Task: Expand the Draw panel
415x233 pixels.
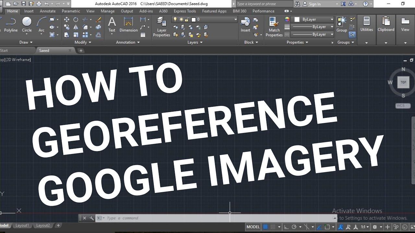Action: point(26,42)
